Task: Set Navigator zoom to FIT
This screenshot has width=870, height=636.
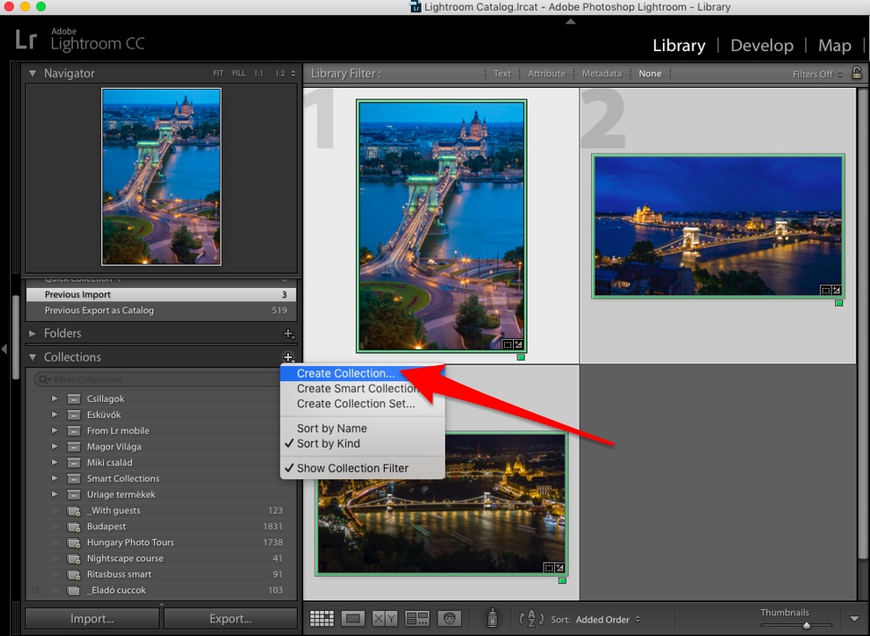Action: tap(218, 74)
